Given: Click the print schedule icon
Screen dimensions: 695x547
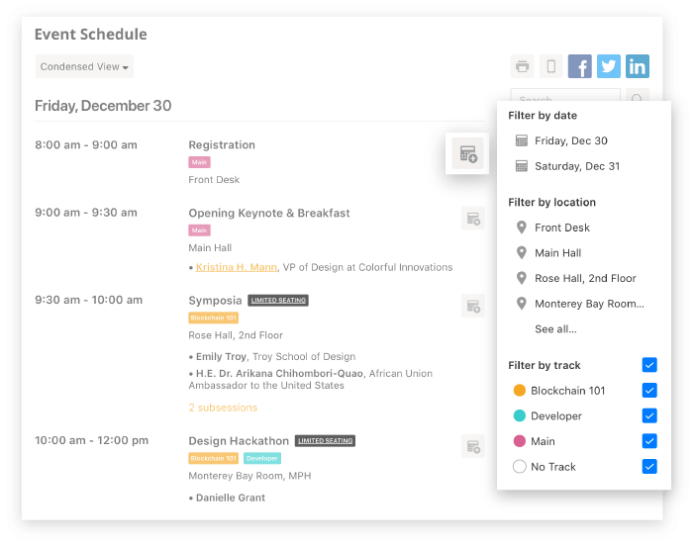Looking at the screenshot, I should click(522, 67).
